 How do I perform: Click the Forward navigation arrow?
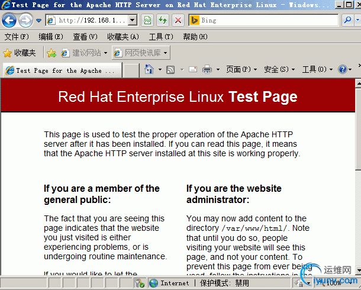pyautogui.click(x=25, y=21)
